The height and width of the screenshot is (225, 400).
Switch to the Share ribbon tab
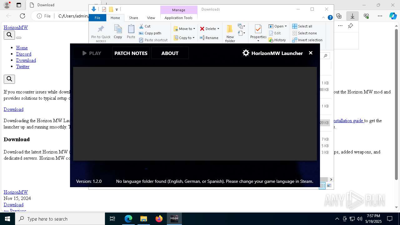pos(133,18)
